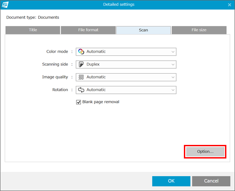Click the Blank page removal label
235x191 pixels.
(x=101, y=102)
